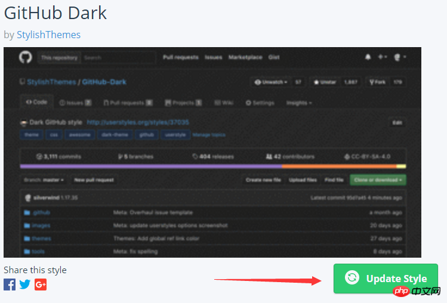The height and width of the screenshot is (303, 447).
Task: Switch to the Code tab in preview
Action: 36,102
